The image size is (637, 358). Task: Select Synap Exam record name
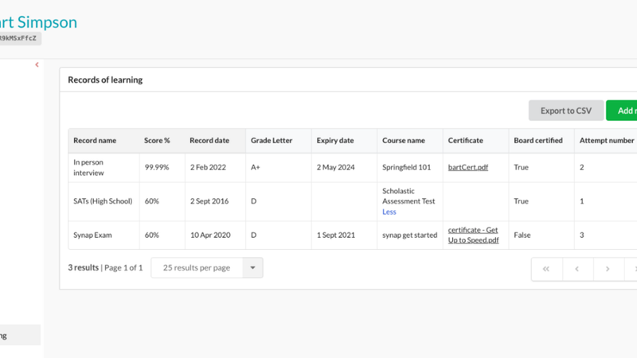[x=92, y=235]
